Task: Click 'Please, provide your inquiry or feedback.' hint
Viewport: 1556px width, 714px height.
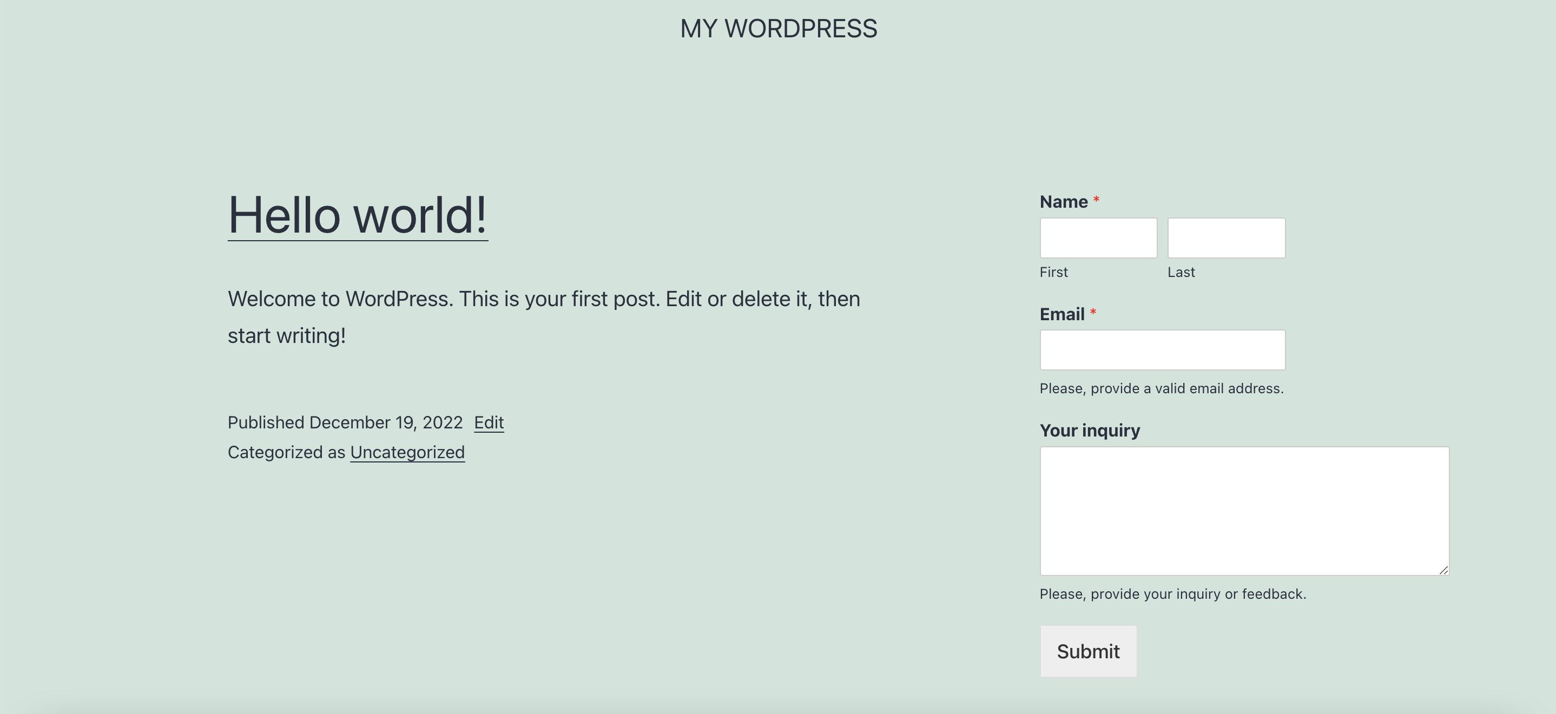Action: tap(1172, 594)
